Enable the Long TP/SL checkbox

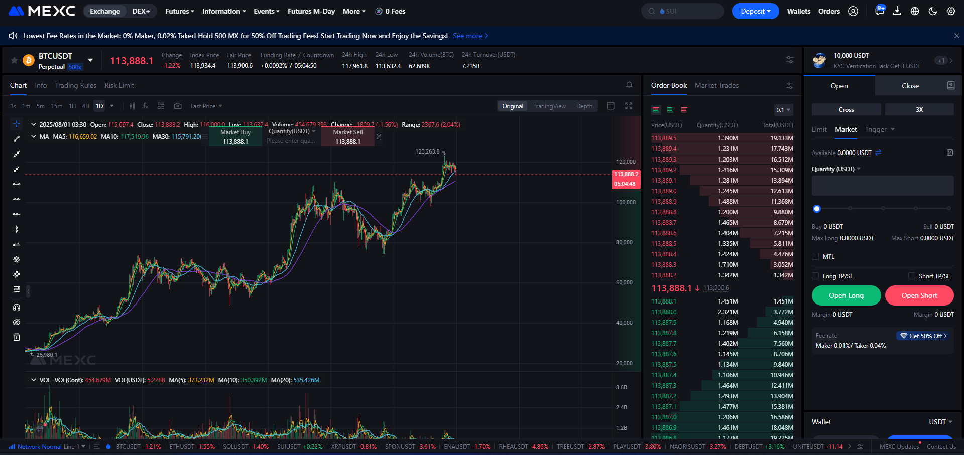tap(815, 276)
